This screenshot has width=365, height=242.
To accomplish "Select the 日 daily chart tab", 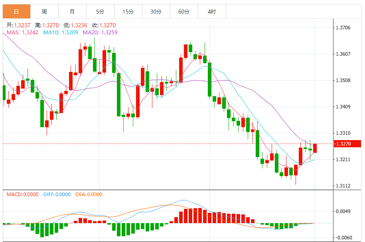I will [16, 12].
